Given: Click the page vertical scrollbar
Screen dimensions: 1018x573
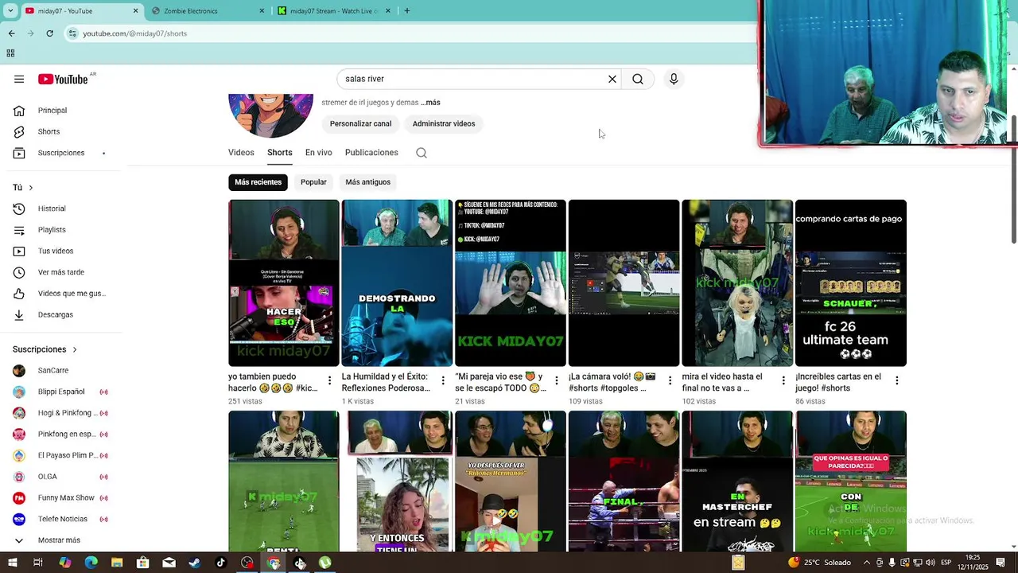Looking at the screenshot, I should coord(1013,180).
